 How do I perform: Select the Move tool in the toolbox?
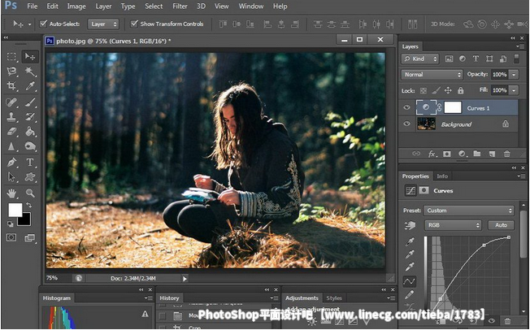30,56
